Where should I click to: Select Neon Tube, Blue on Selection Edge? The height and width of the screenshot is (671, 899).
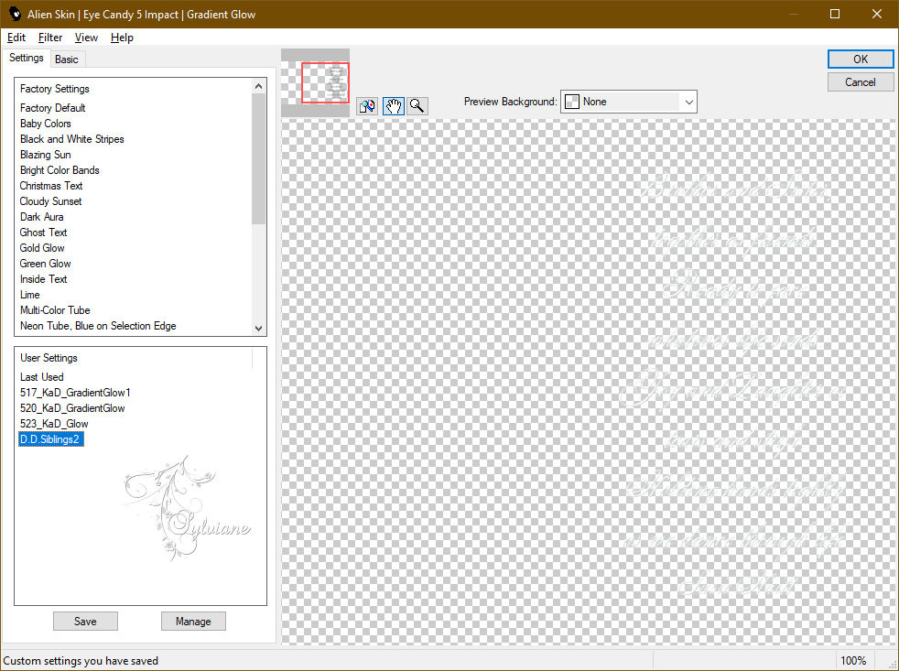[98, 325]
